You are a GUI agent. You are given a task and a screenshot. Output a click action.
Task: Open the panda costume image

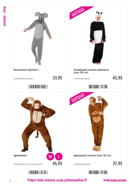[98, 38]
